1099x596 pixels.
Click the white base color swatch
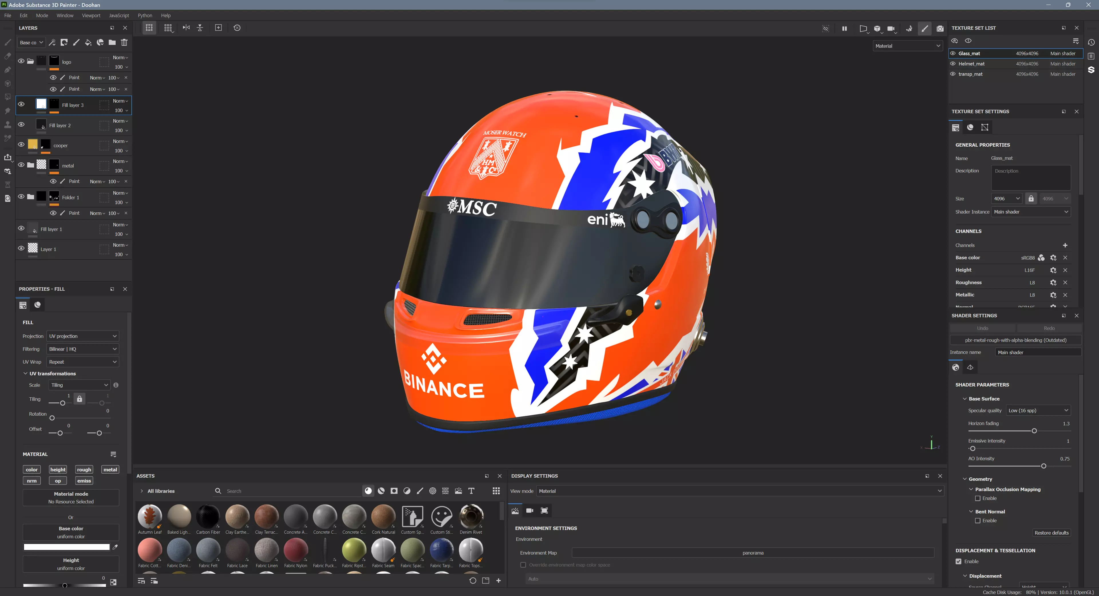67,547
